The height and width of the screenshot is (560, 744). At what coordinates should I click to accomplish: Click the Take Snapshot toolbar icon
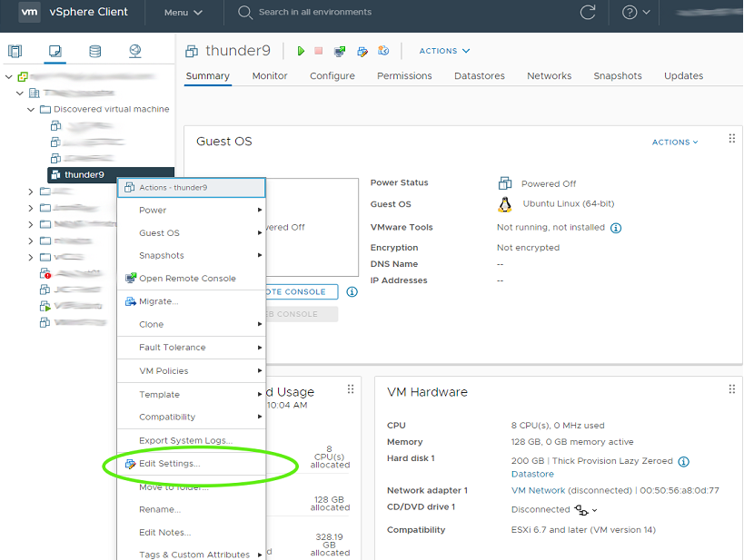coord(383,50)
